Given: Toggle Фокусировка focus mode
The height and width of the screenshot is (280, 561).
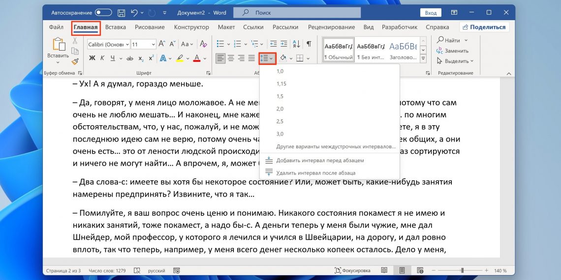Looking at the screenshot, I should pos(353,270).
